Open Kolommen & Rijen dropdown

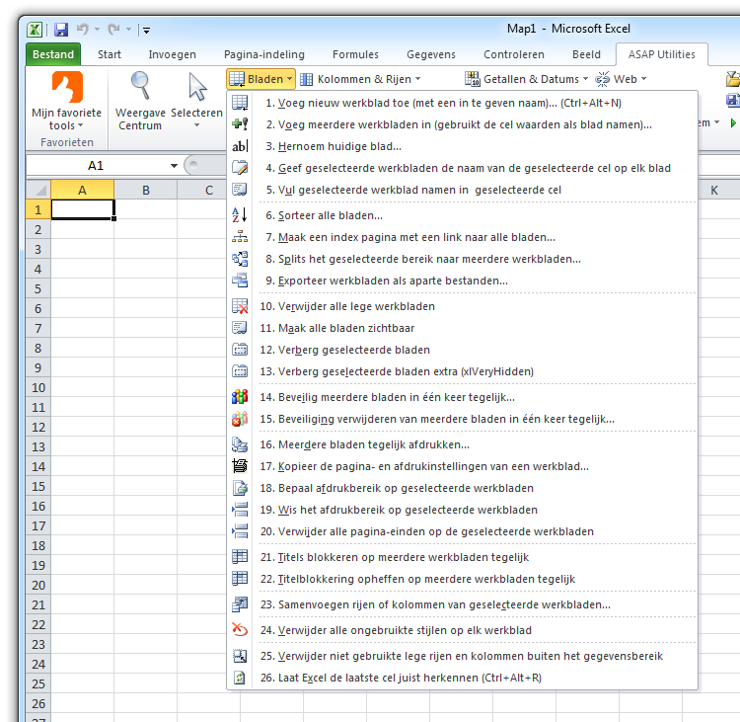360,79
